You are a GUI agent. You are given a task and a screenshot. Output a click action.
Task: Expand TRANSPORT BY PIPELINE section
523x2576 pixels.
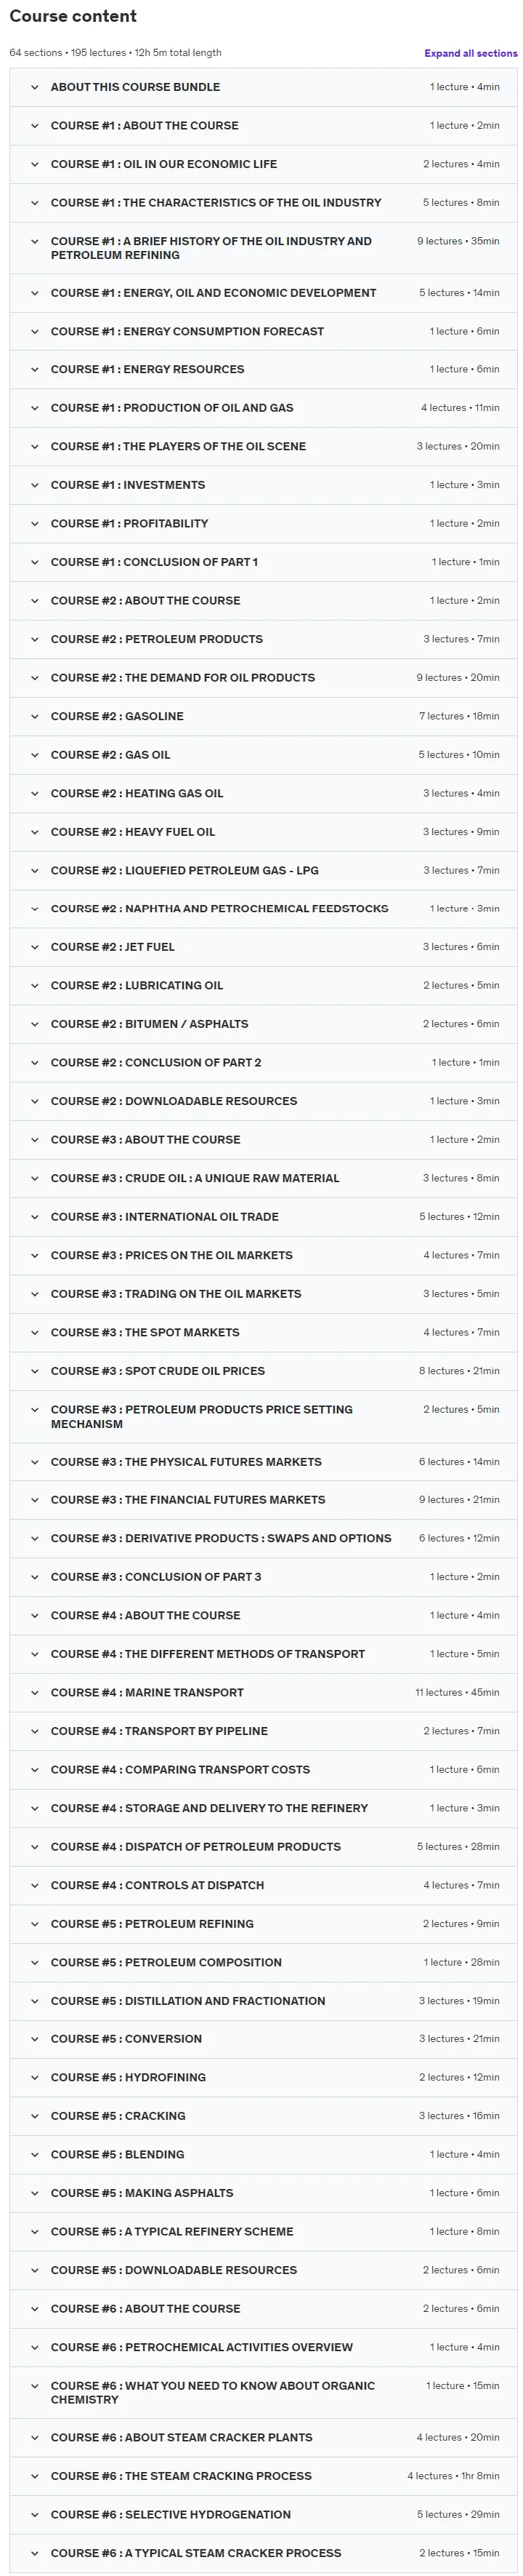[264, 1731]
